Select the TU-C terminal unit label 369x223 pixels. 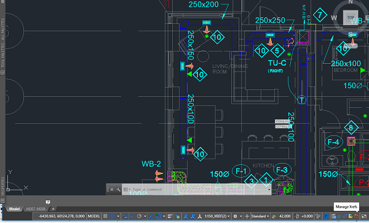(x=277, y=63)
